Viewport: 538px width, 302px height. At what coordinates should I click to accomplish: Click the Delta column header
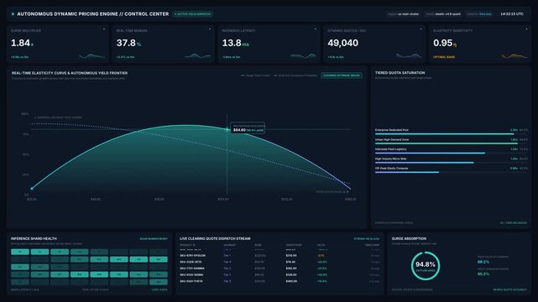coord(321,245)
